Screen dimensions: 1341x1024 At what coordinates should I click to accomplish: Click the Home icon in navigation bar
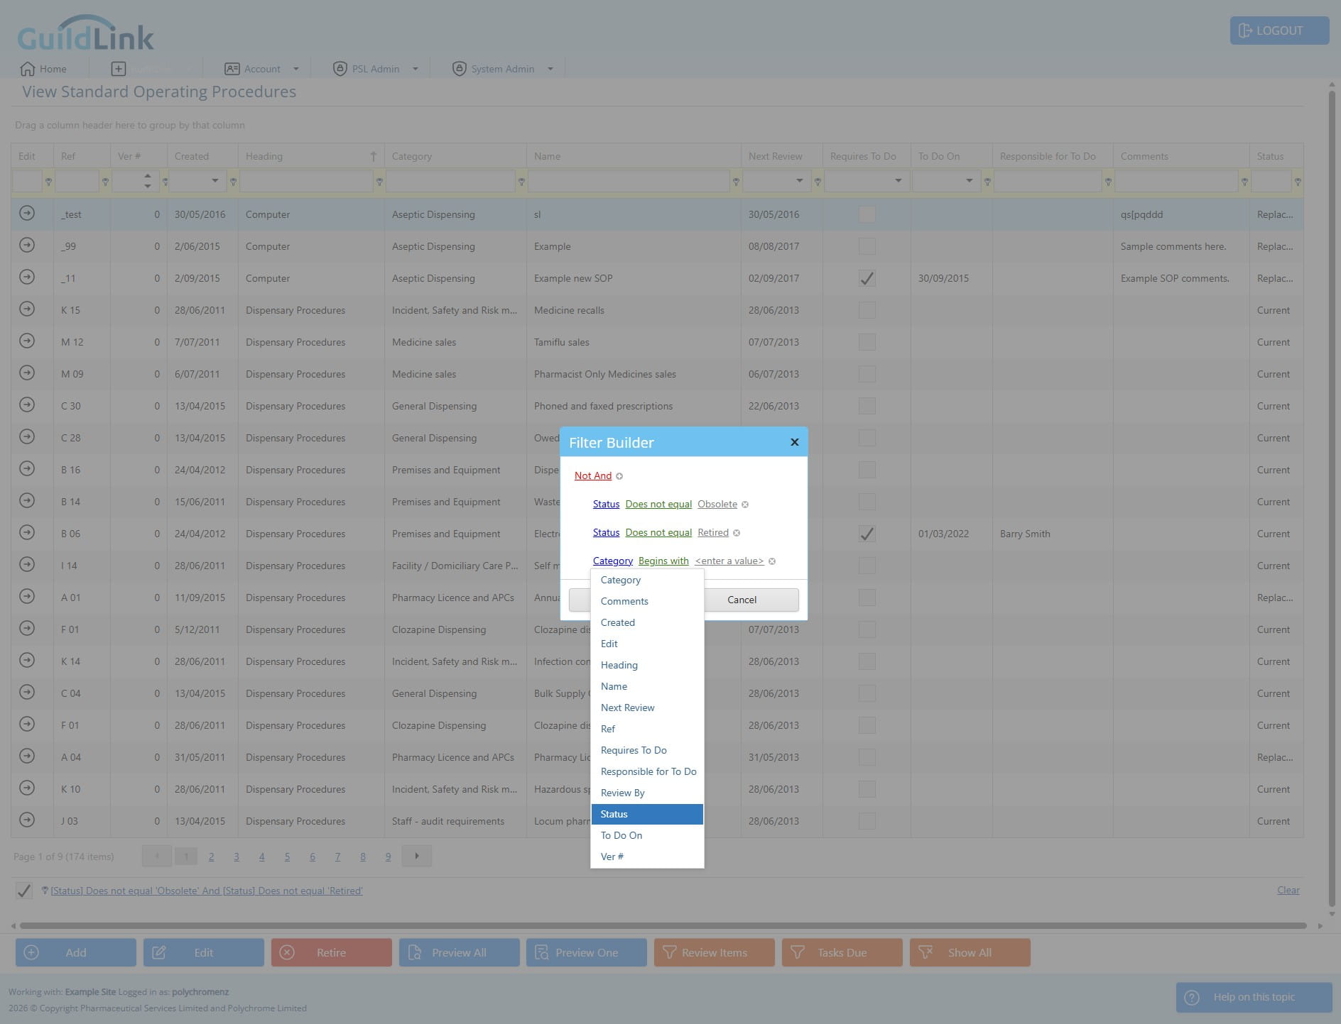pos(28,69)
